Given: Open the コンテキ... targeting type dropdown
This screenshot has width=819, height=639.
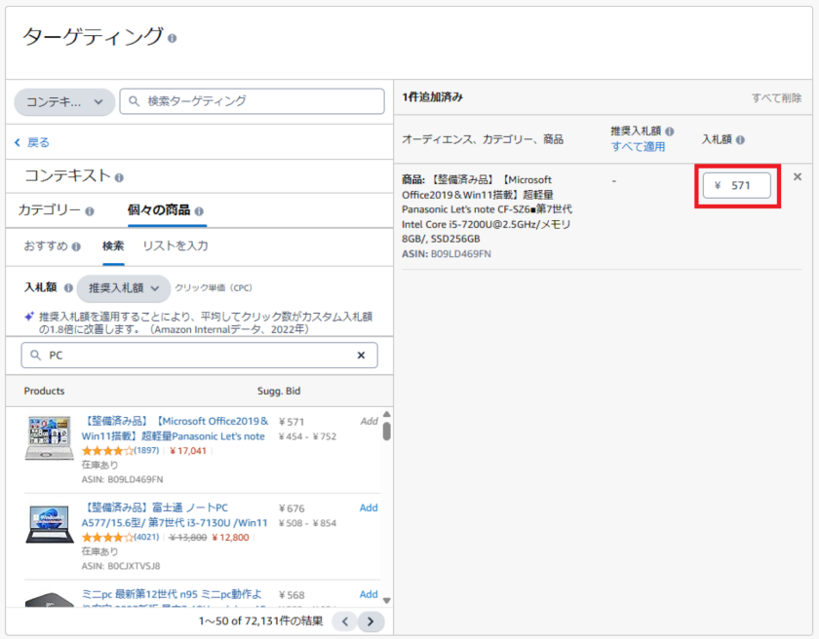Looking at the screenshot, I should [x=64, y=101].
